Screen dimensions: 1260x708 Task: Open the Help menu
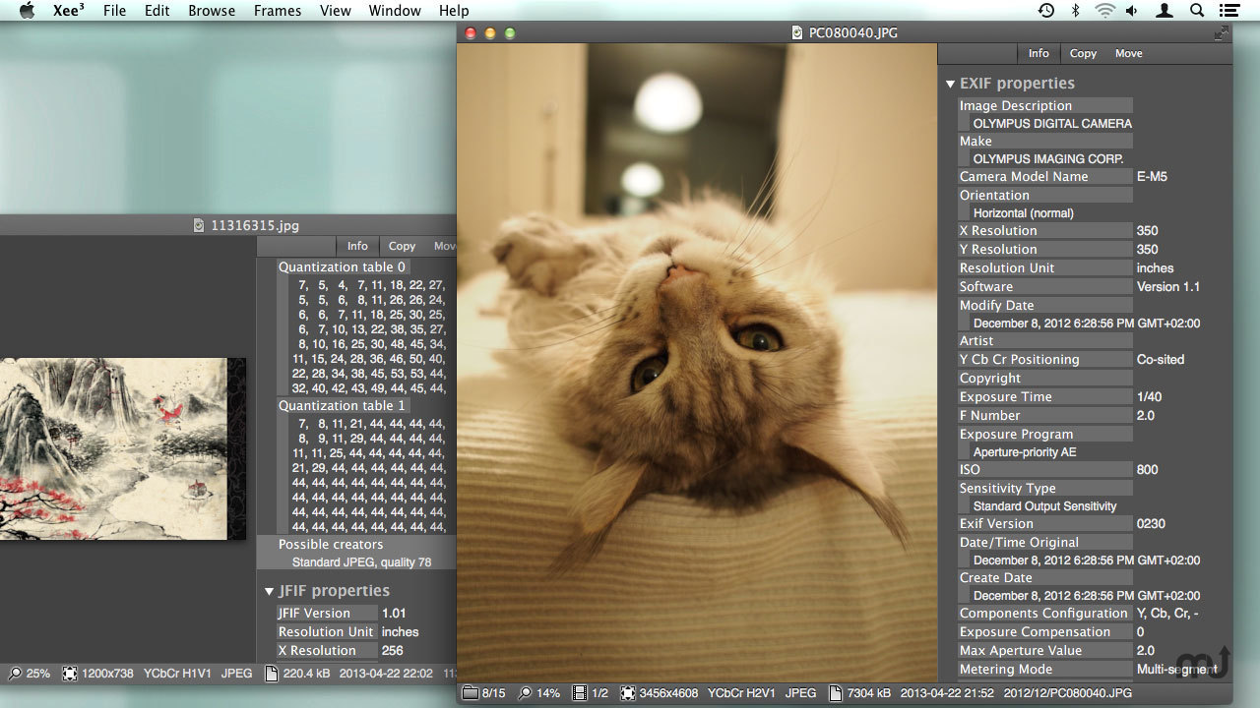(454, 11)
